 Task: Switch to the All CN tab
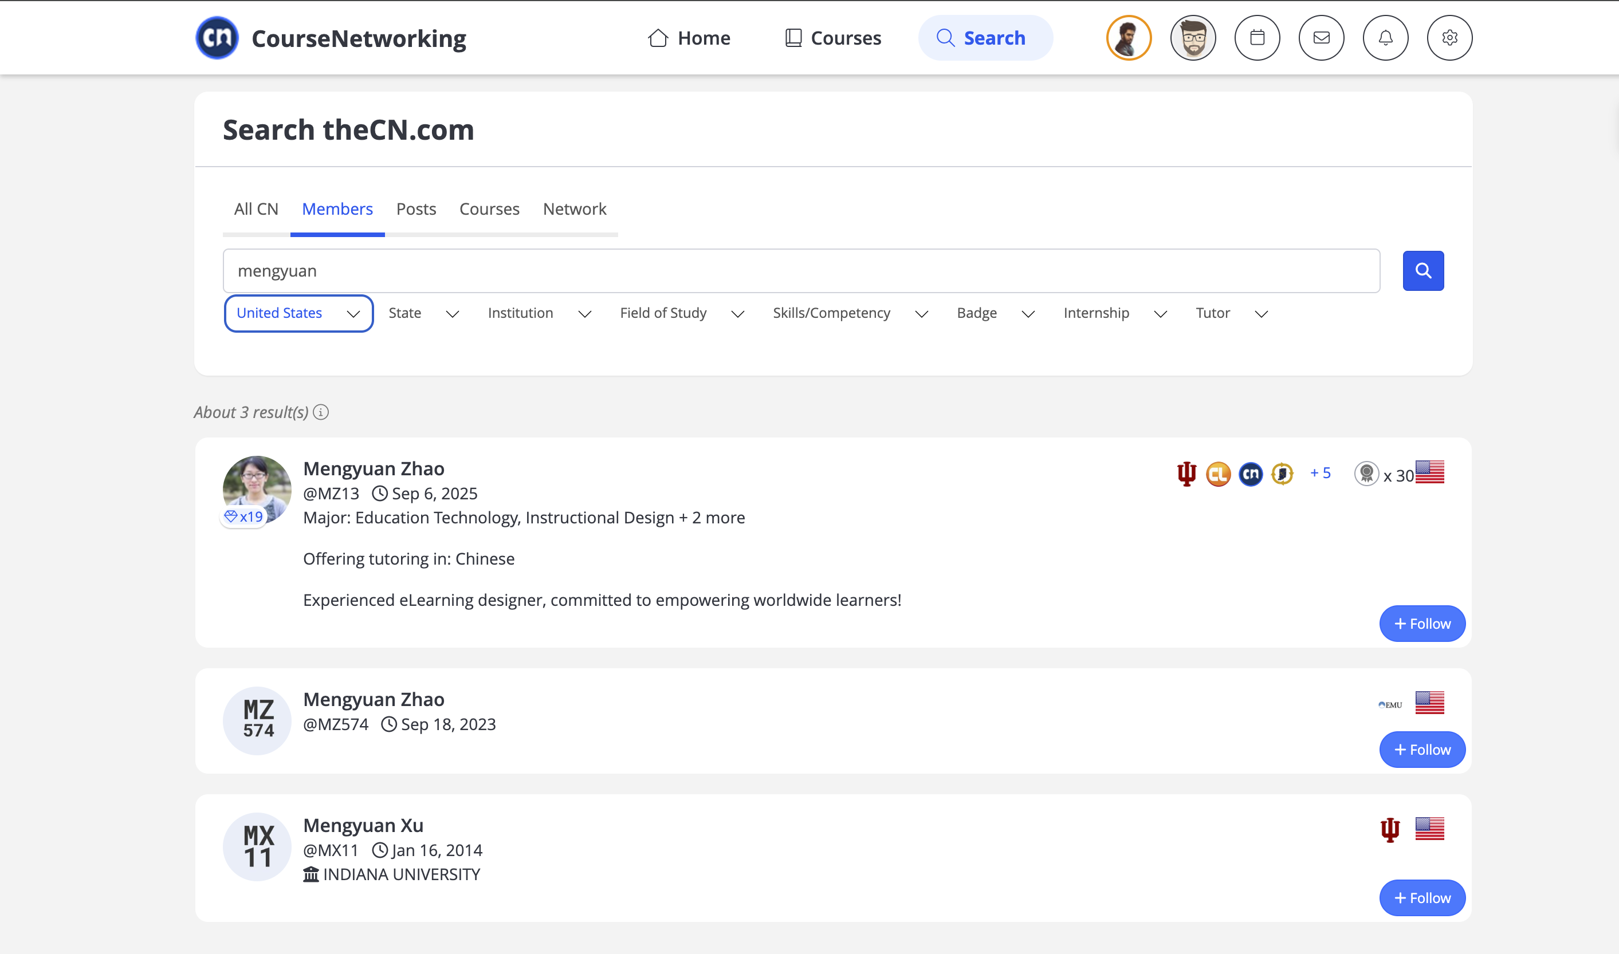coord(256,209)
